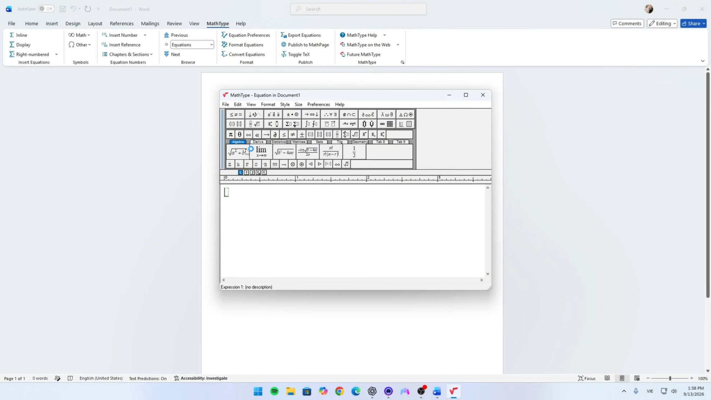Insert the plus-minus symbol from small bar
Screen dimensions: 711x400
[x=302, y=134]
